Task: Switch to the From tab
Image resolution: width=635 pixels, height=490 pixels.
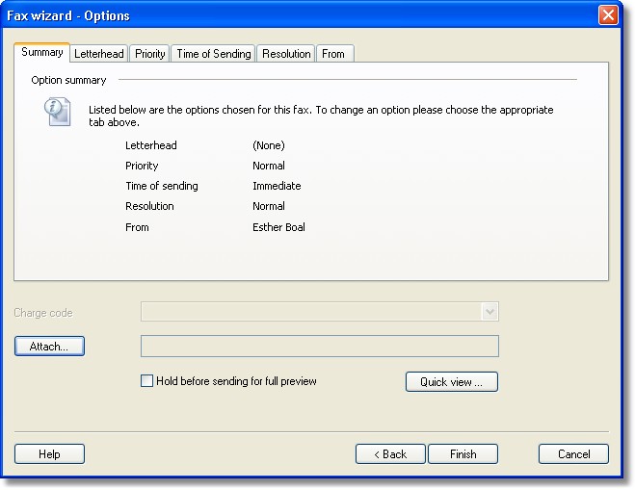Action: pos(335,53)
